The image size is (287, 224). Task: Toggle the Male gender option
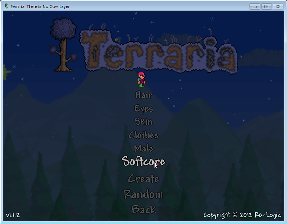[143, 149]
